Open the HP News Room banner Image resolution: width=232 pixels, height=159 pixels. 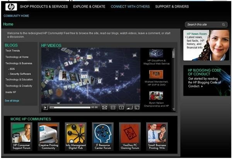[x=206, y=45]
